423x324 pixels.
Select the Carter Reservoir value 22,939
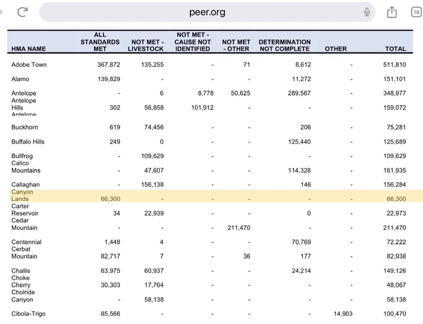click(154, 213)
